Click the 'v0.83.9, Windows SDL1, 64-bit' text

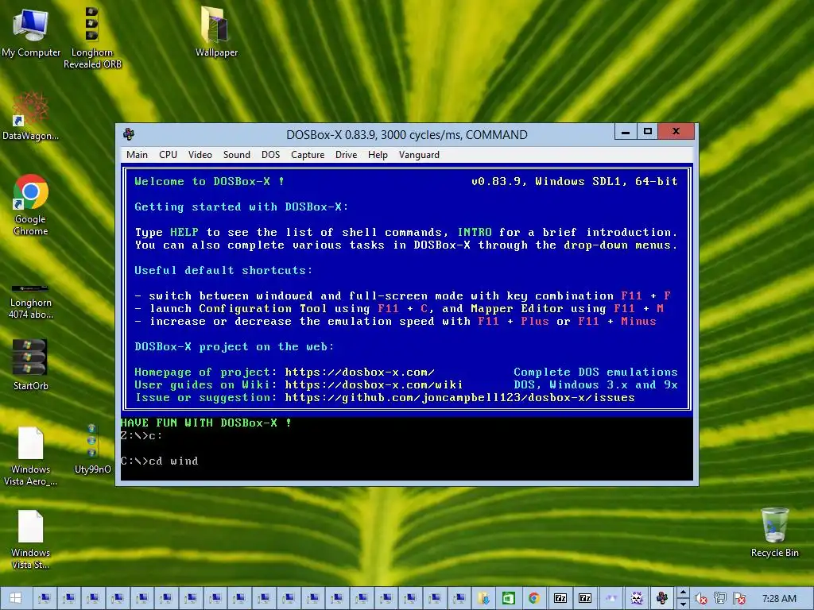[575, 182]
